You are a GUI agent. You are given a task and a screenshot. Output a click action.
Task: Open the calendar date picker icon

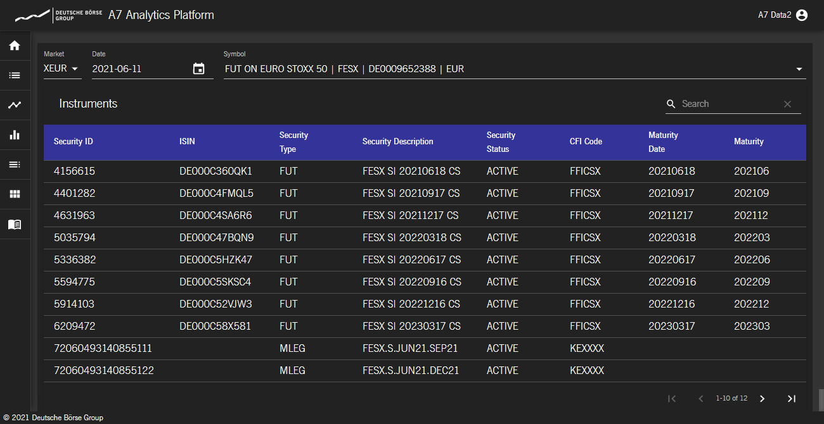tap(198, 69)
